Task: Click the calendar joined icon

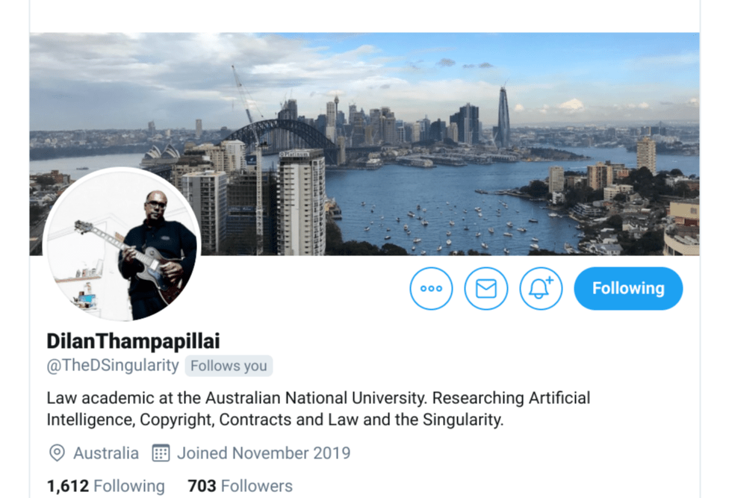Action: coord(161,453)
